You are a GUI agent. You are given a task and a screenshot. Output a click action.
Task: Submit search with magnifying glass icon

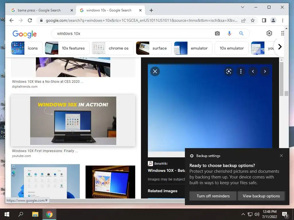(x=241, y=34)
